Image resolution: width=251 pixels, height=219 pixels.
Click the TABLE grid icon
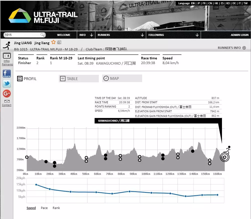[x=63, y=79]
